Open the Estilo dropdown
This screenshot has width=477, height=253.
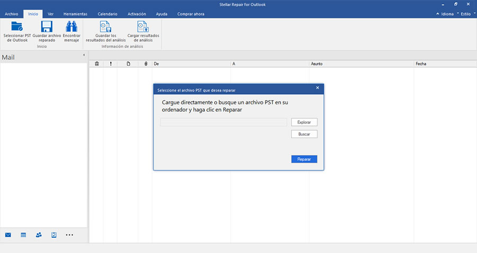click(466, 14)
